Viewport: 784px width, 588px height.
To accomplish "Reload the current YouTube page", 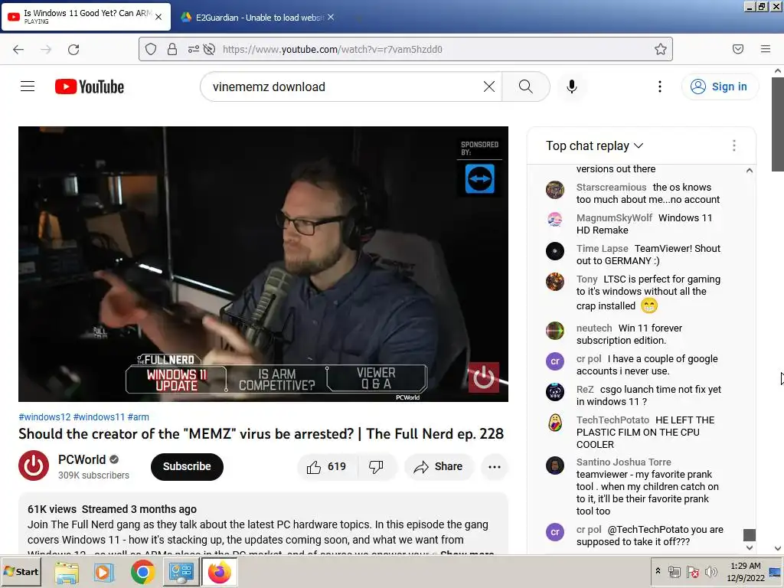I will coord(73,49).
